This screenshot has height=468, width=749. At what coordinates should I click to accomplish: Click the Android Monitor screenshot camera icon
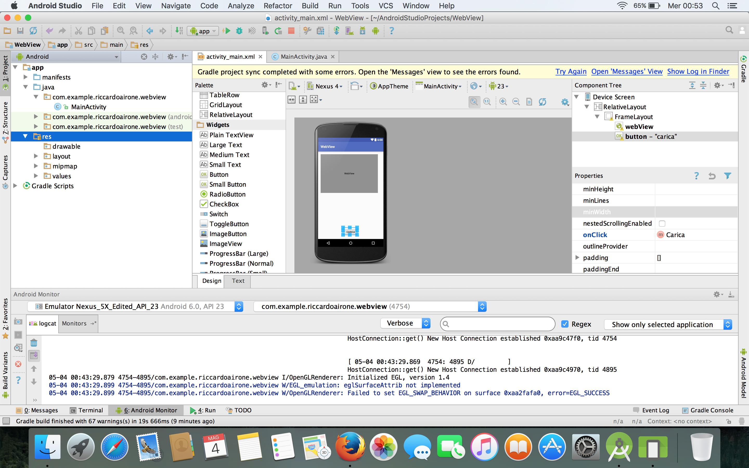[18, 322]
